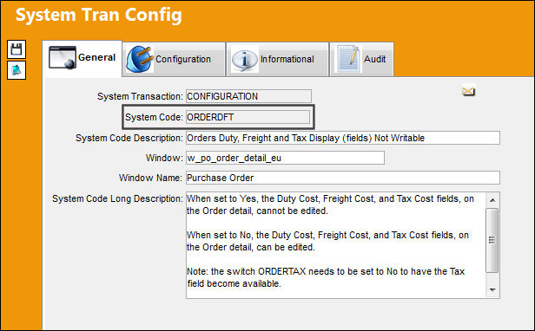The image size is (535, 331).
Task: Click the Note about switch ORDERTAX text
Action: [326, 277]
